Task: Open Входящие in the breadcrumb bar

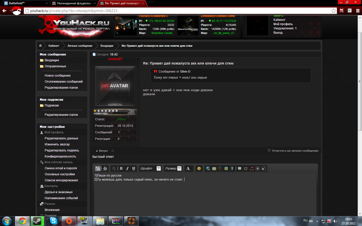Action: point(107,46)
